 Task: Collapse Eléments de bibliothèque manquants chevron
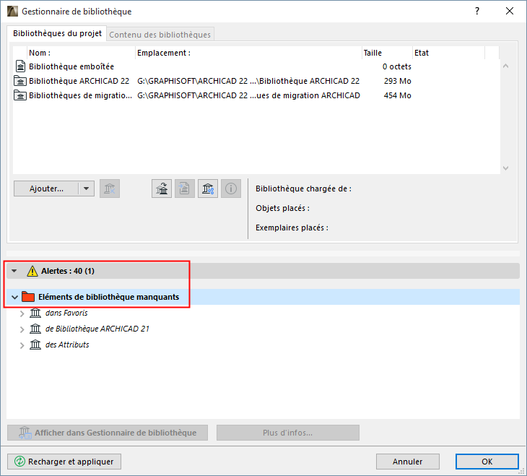coord(14,297)
